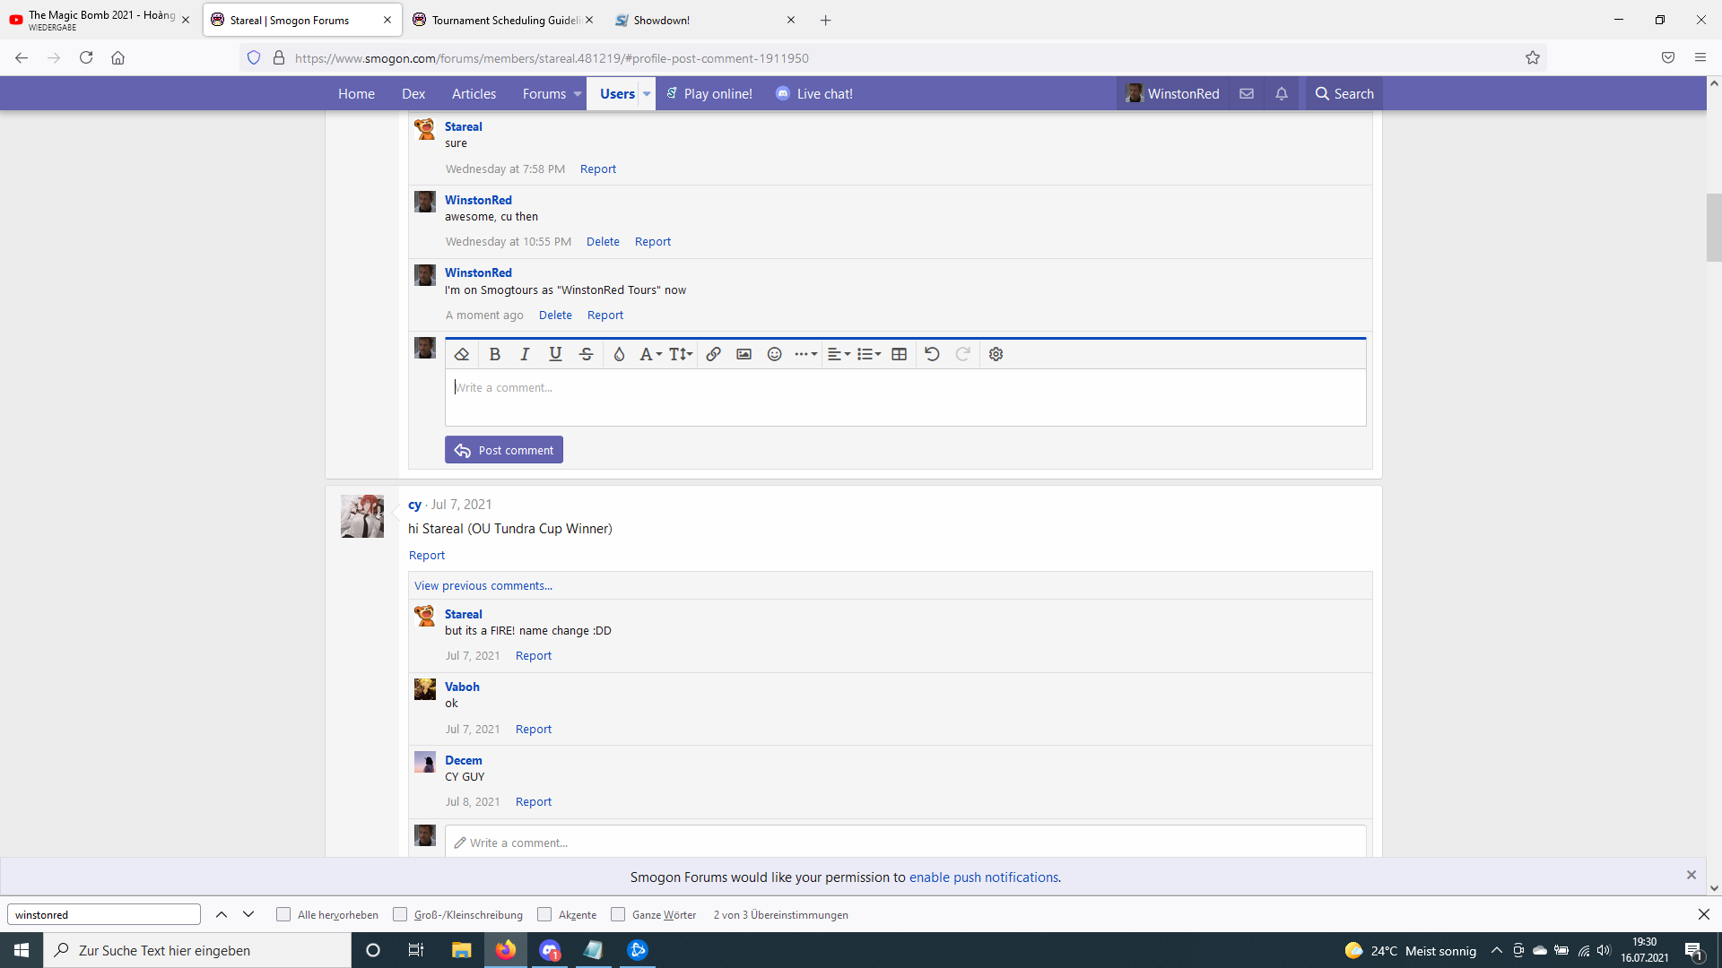Screen dimensions: 1722x968
Task: Open the Text color picker icon
Action: click(619, 354)
